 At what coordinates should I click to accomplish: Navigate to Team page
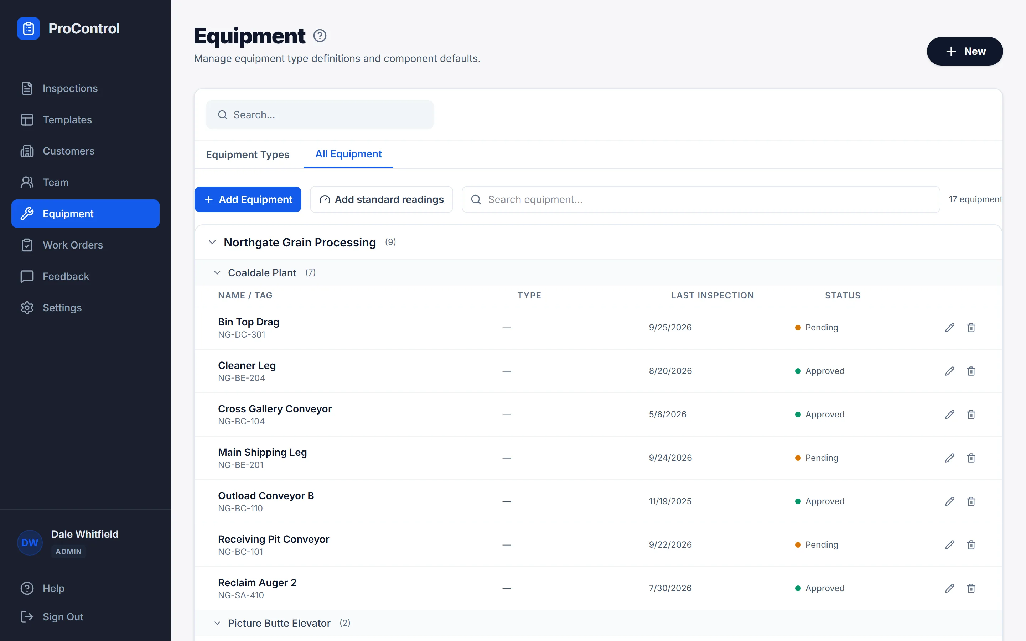pos(85,182)
